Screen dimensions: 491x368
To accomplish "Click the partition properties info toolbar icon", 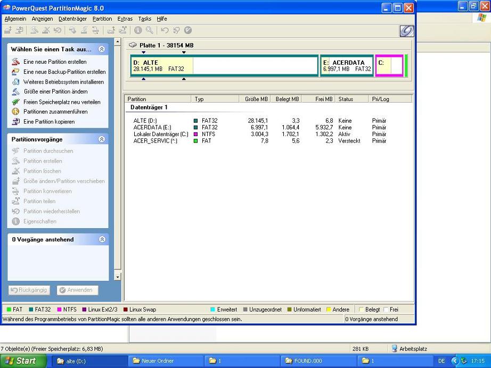I will pos(138,30).
